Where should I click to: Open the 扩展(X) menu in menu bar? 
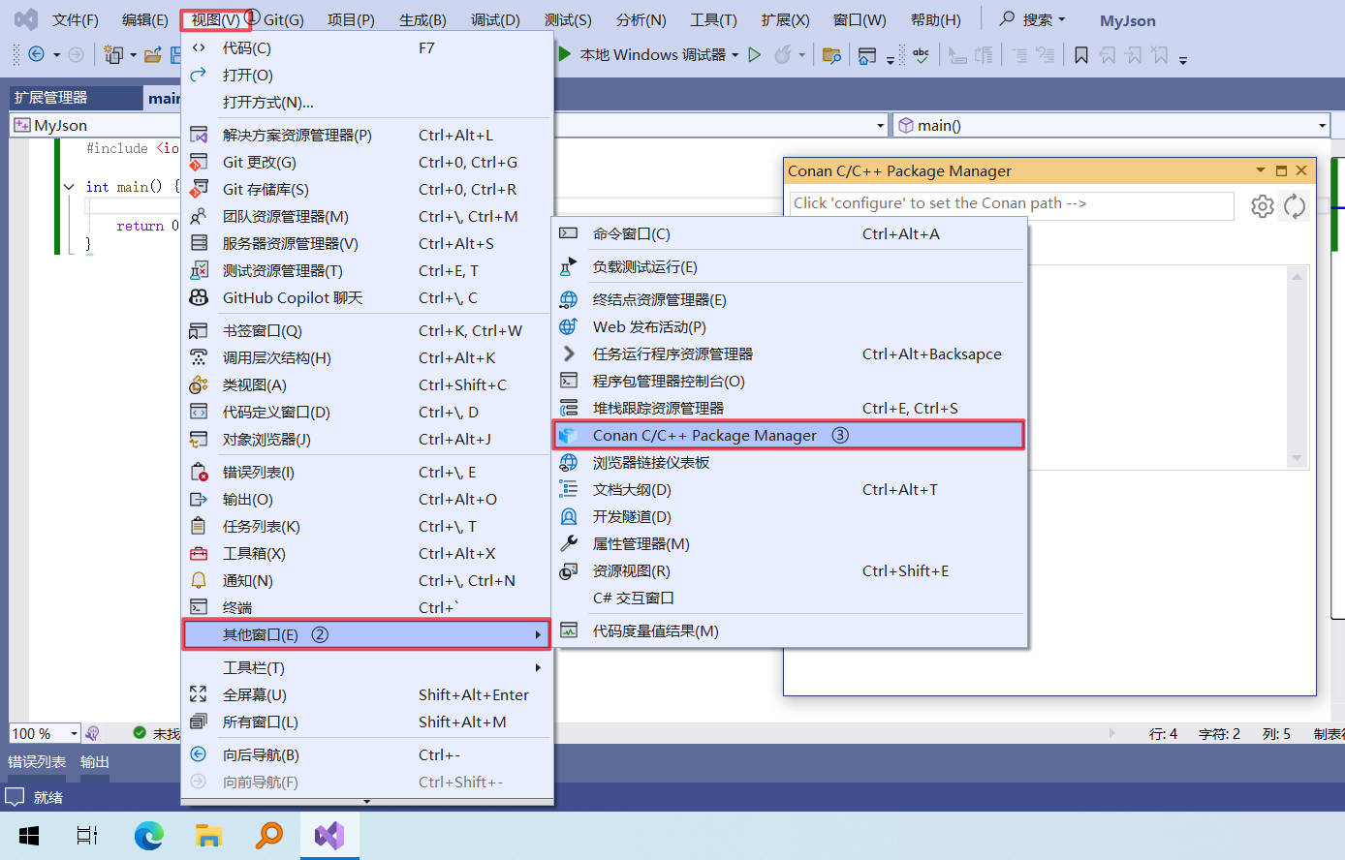tap(785, 20)
